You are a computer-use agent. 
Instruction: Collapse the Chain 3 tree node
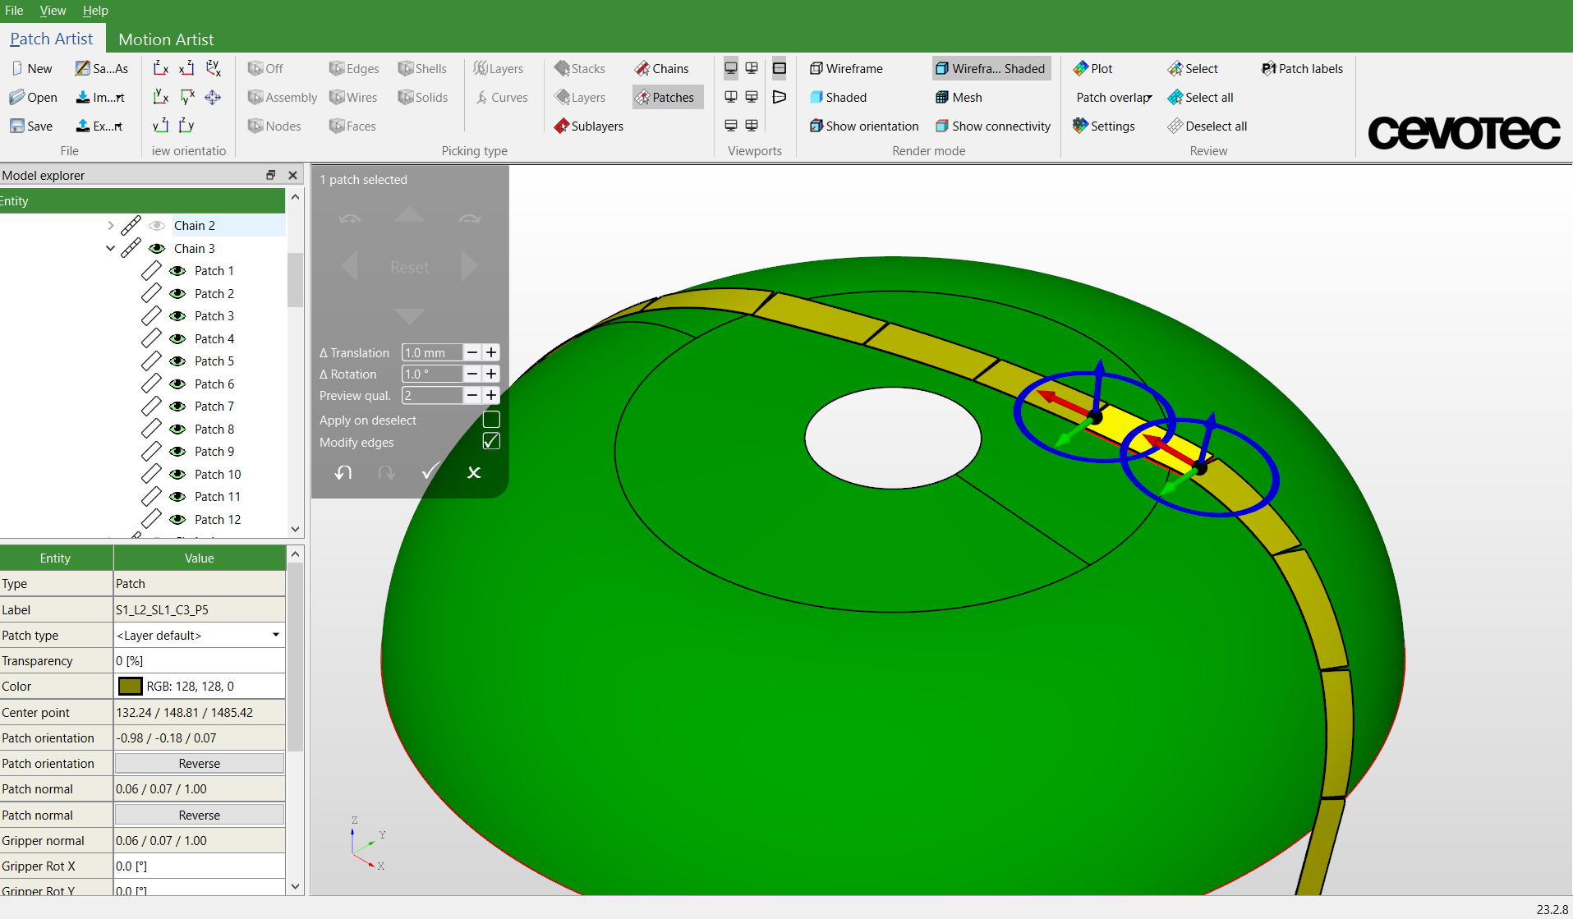(111, 248)
